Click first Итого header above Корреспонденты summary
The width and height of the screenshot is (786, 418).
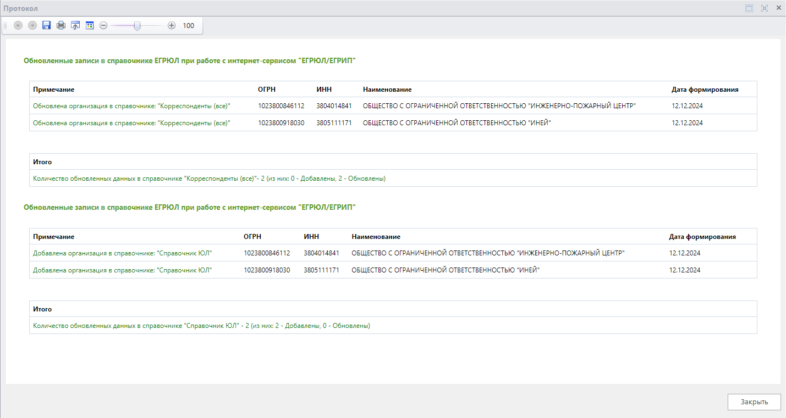(42, 162)
